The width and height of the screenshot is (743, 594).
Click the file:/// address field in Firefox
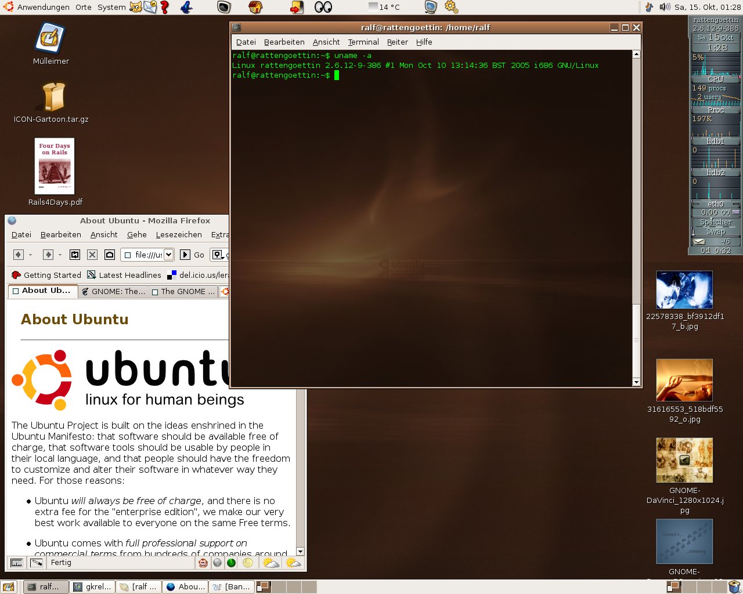(x=147, y=255)
